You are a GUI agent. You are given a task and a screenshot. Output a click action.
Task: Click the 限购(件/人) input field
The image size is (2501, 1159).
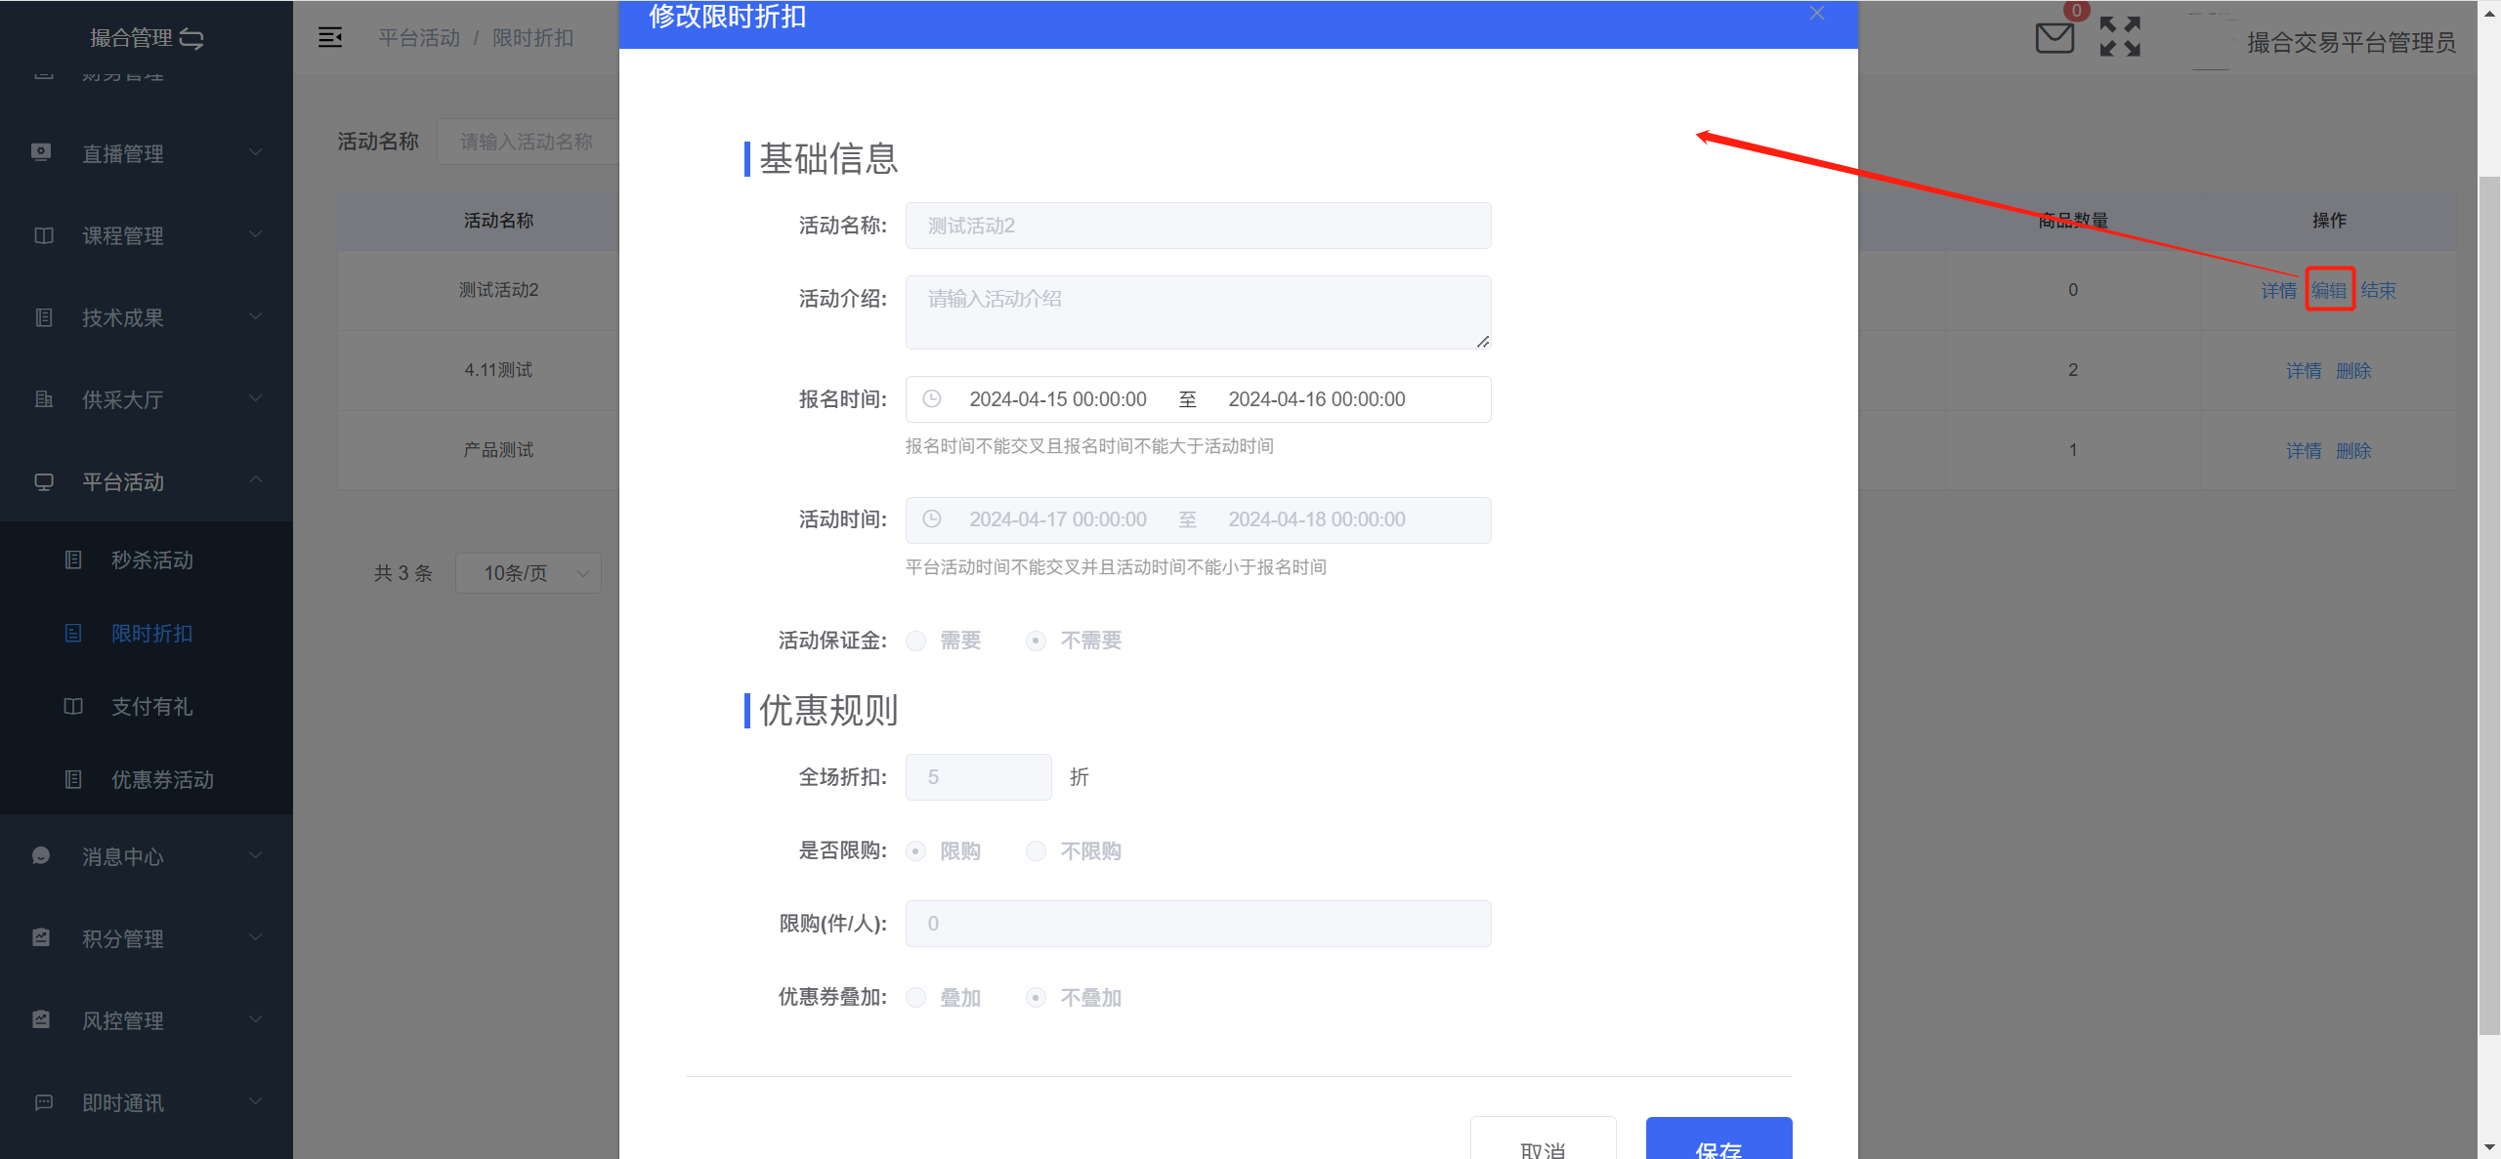[x=1198, y=924]
